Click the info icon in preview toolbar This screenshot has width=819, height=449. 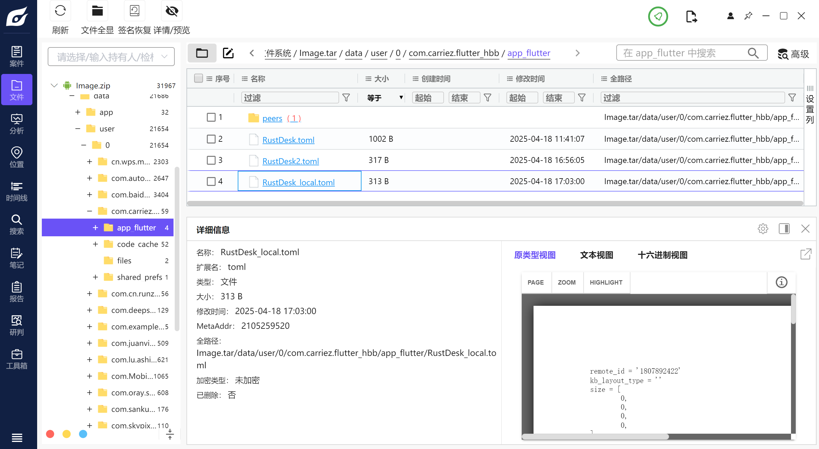point(781,282)
